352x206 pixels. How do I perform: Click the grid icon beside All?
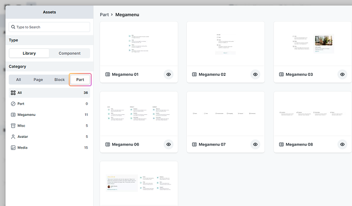pyautogui.click(x=13, y=93)
